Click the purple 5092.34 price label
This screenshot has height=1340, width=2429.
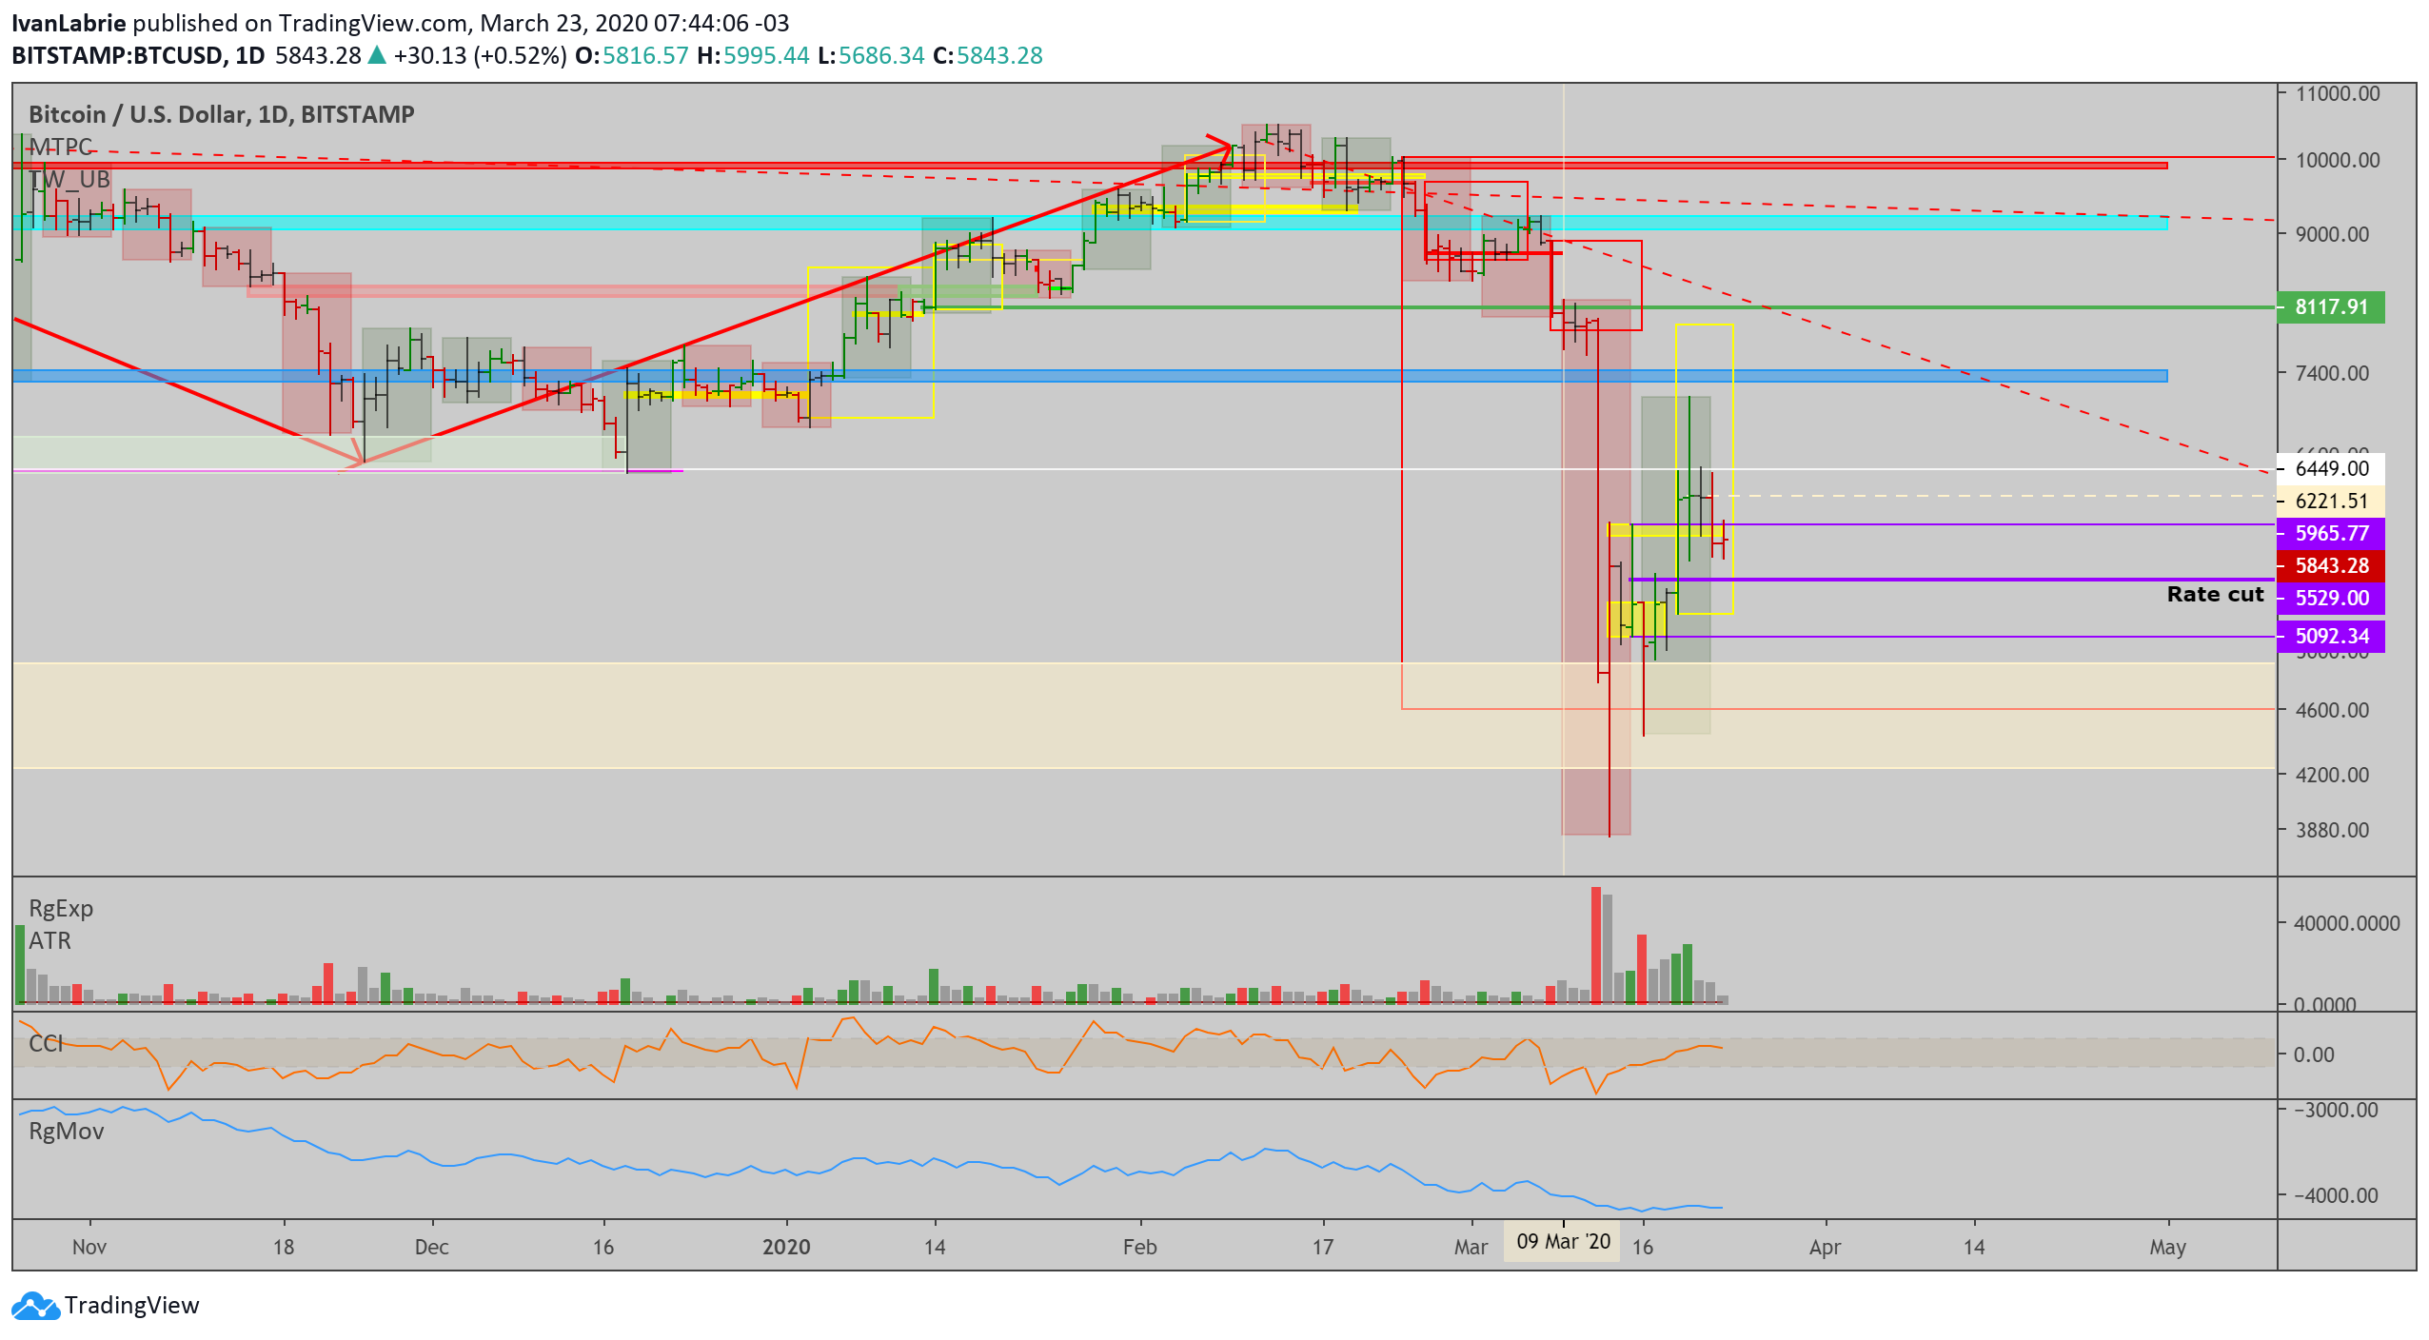pos(2330,637)
